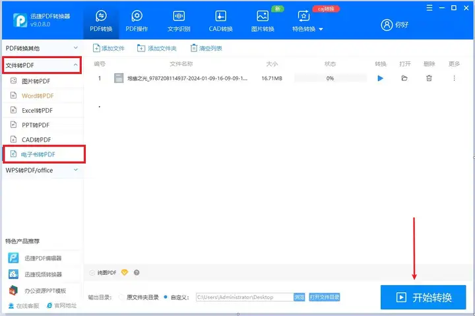Open 特色转换 dropdown menu
The height and width of the screenshot is (316, 475).
tap(307, 20)
